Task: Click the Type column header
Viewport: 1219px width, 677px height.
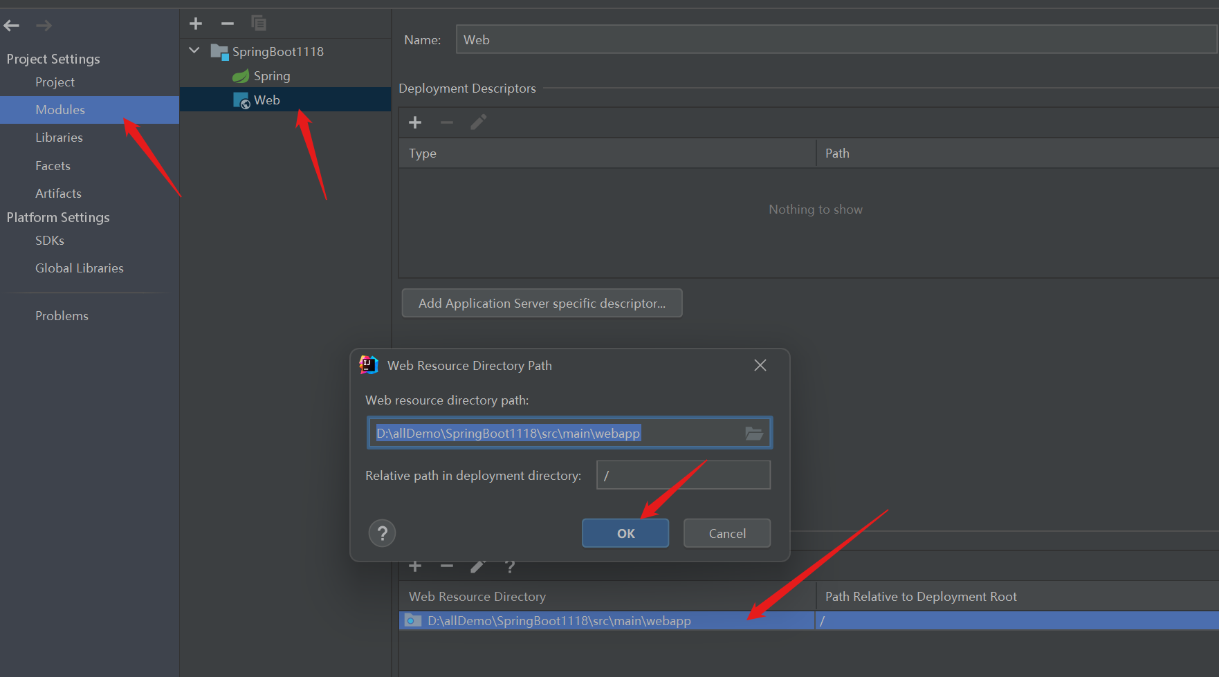Action: point(607,154)
